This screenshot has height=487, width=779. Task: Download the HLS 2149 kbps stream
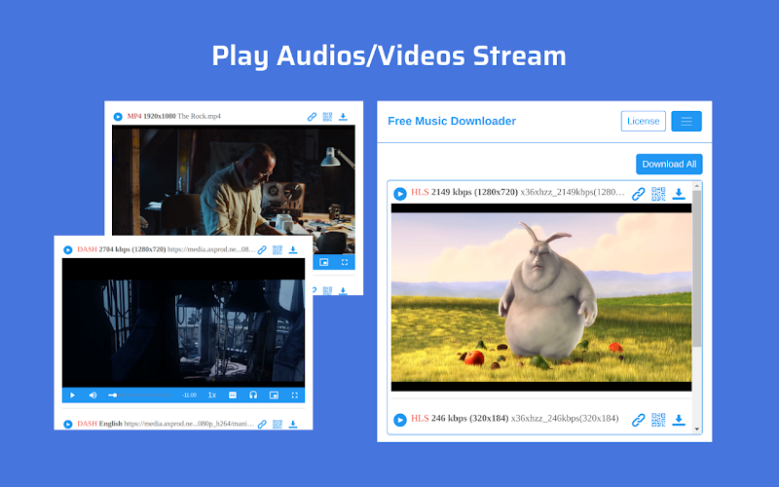click(x=679, y=194)
